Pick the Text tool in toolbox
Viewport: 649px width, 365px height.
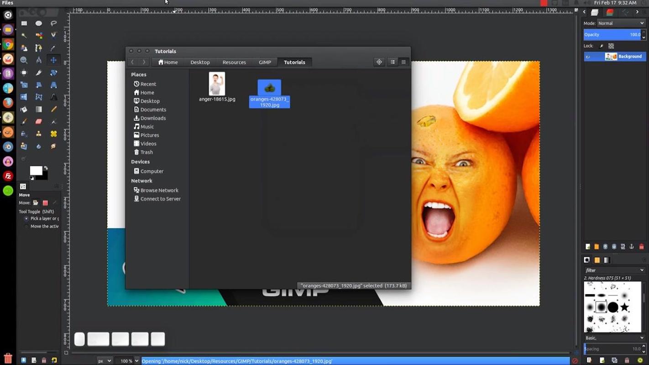click(x=53, y=97)
